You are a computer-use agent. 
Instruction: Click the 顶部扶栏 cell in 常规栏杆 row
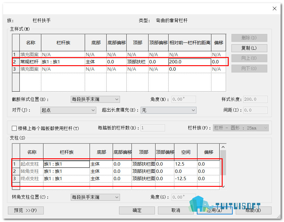coord(137,62)
